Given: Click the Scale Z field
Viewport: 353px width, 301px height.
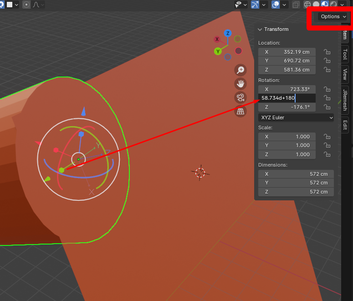Looking at the screenshot, I should tap(287, 154).
